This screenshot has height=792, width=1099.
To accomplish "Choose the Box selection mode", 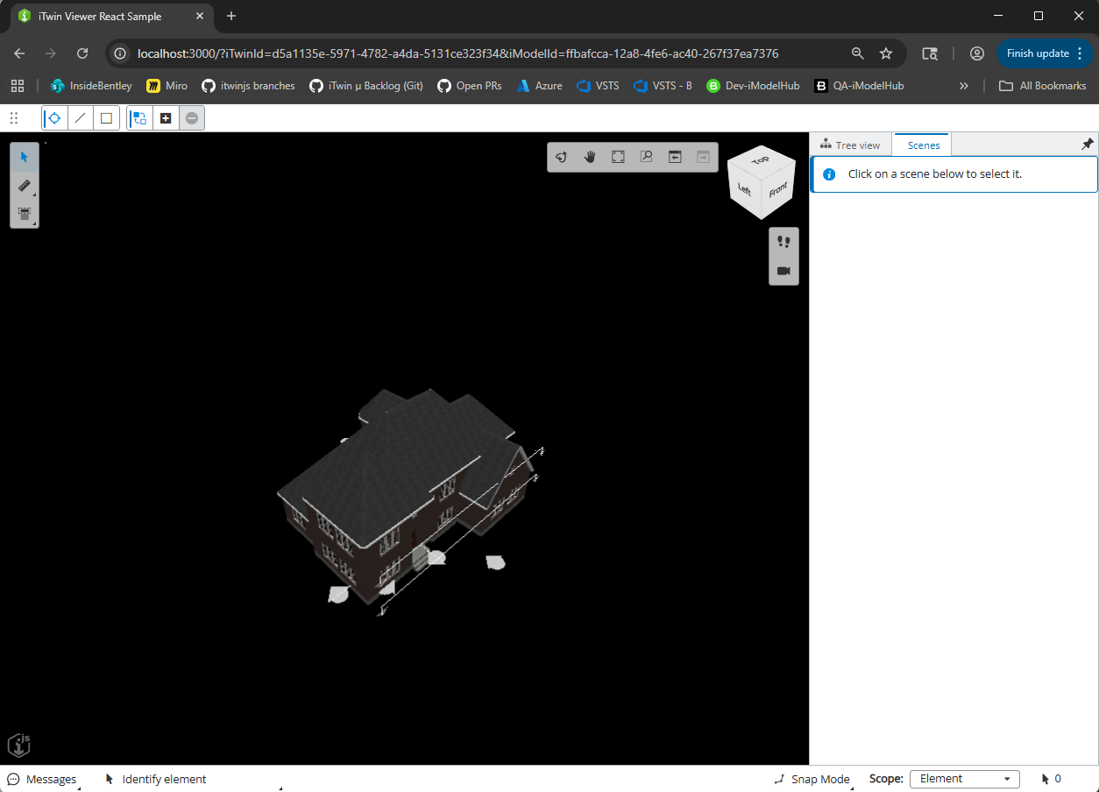I will (106, 118).
